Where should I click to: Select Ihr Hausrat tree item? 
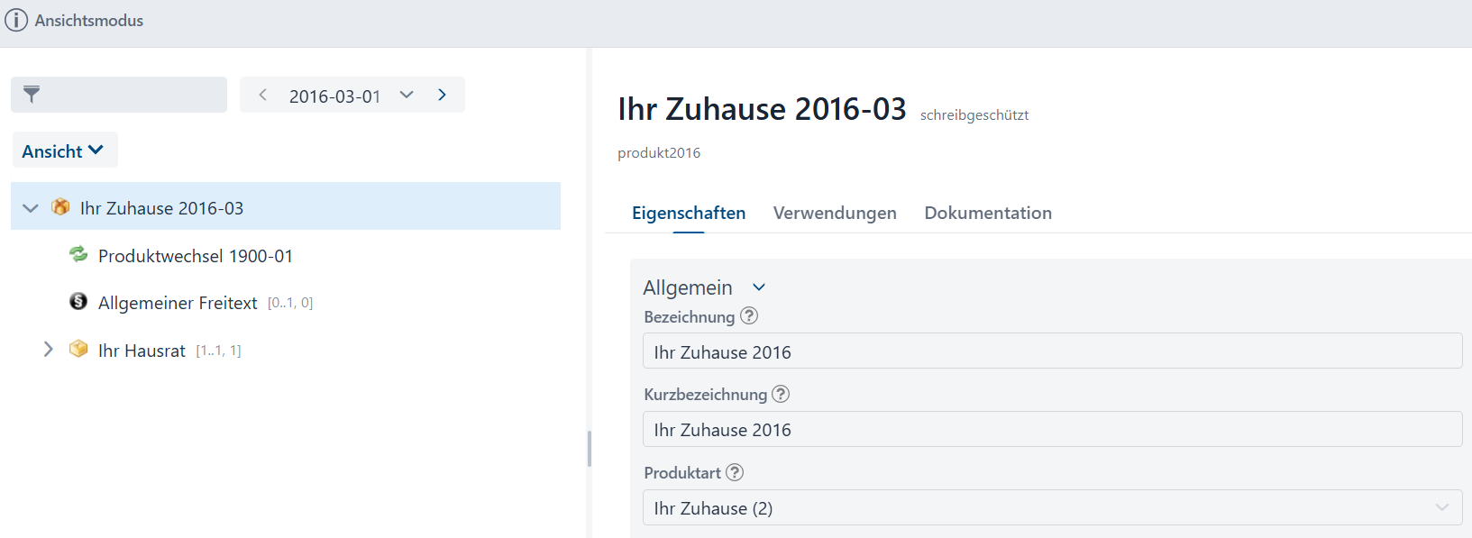coord(142,351)
